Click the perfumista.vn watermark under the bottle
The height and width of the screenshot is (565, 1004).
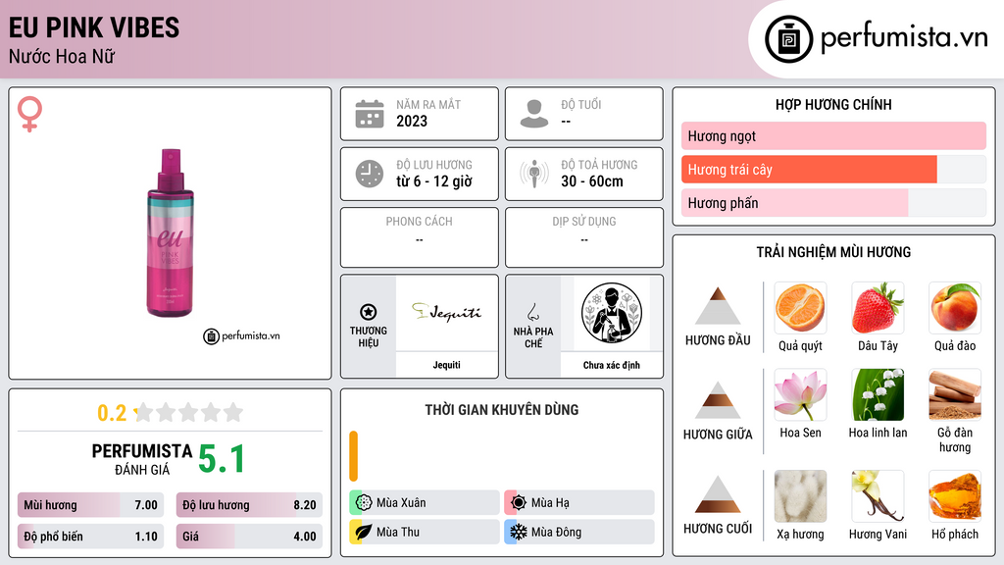click(x=241, y=335)
